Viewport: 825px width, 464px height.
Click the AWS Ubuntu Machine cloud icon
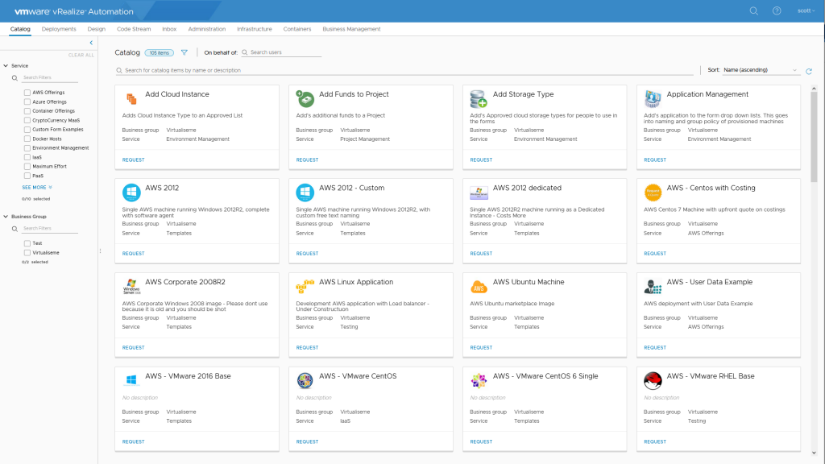(479, 287)
